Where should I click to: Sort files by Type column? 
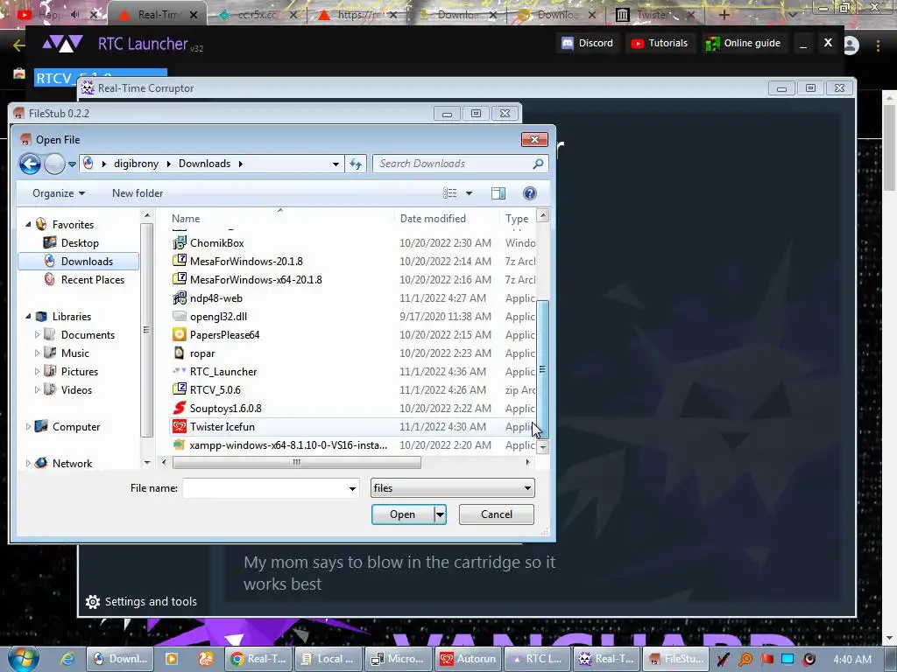click(517, 218)
